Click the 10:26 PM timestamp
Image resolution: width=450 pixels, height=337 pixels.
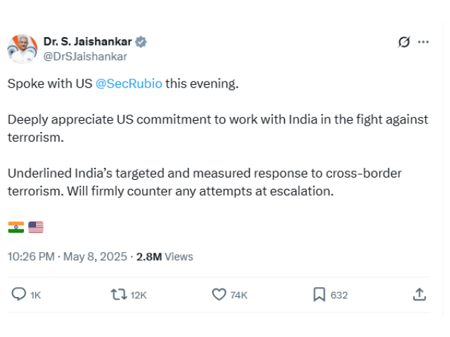[31, 256]
